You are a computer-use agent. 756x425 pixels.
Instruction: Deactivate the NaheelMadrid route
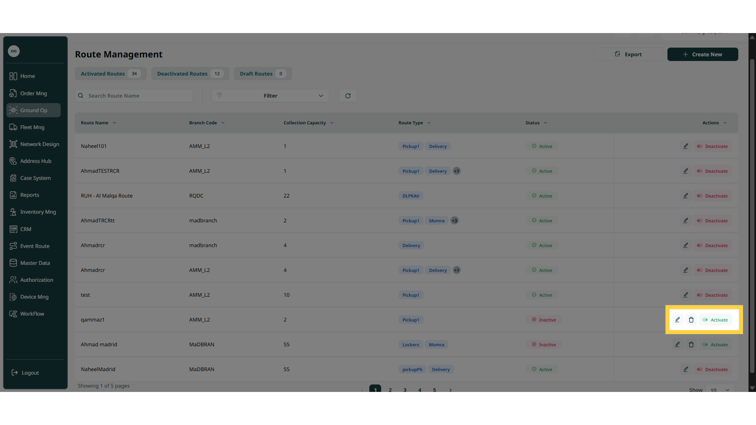click(x=713, y=369)
